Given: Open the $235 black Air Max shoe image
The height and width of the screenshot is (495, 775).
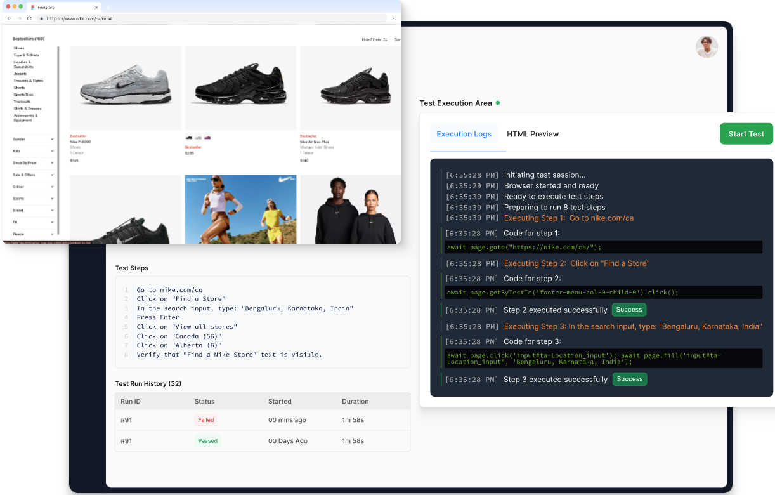Looking at the screenshot, I should tap(240, 88).
